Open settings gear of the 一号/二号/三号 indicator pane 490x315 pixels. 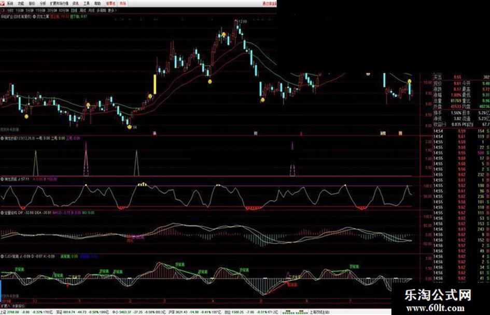(x=2, y=138)
